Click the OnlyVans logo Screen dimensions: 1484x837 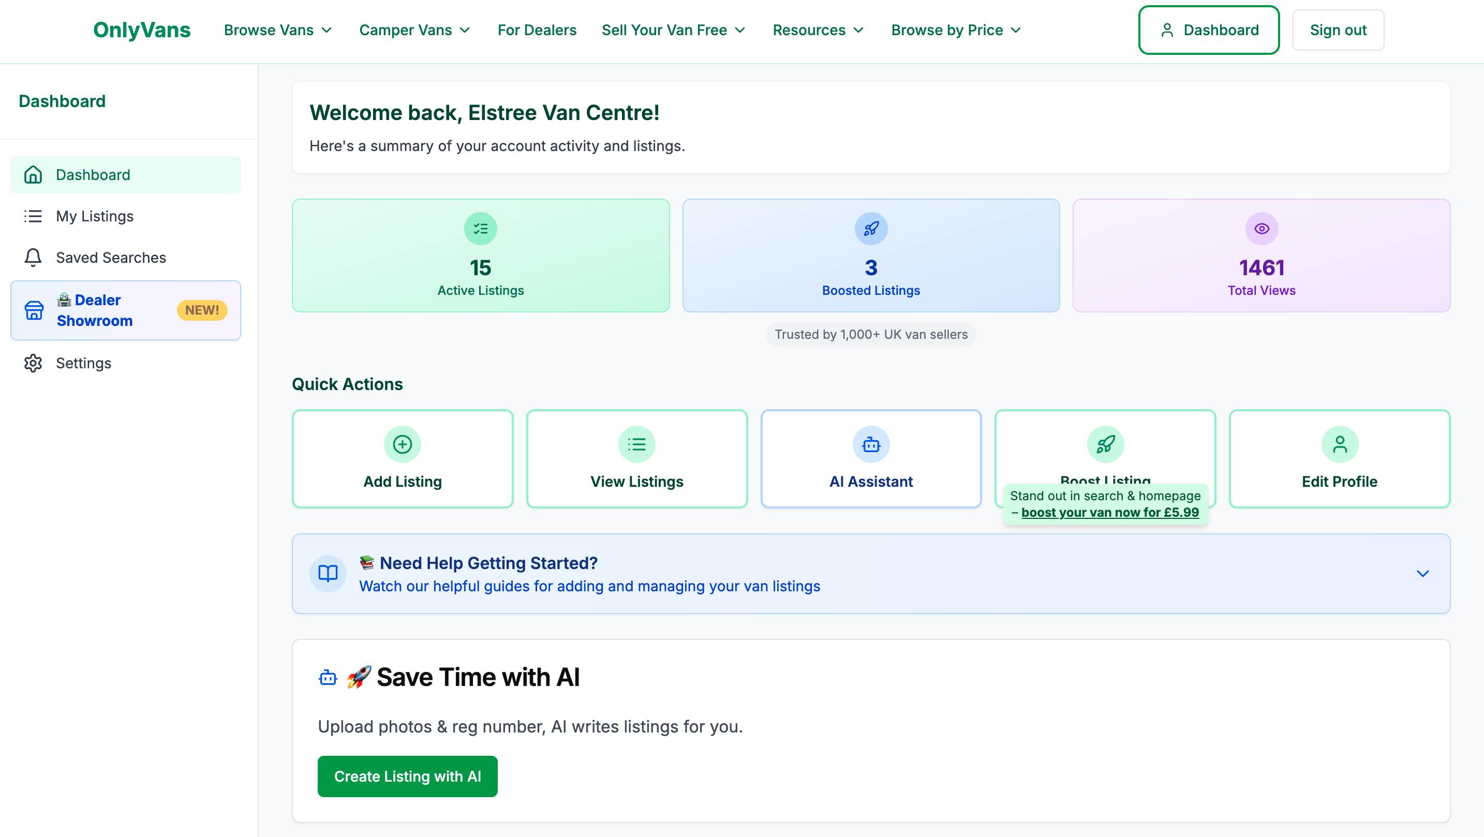point(142,30)
